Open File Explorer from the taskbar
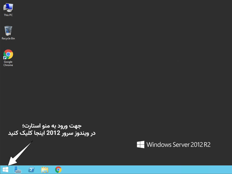This screenshot has height=174, width=232. click(x=45, y=170)
